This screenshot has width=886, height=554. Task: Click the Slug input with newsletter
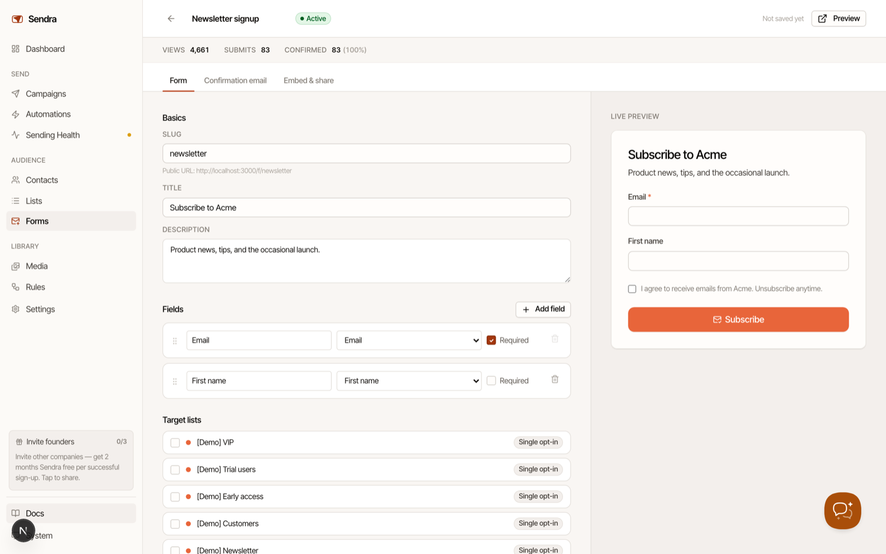367,154
